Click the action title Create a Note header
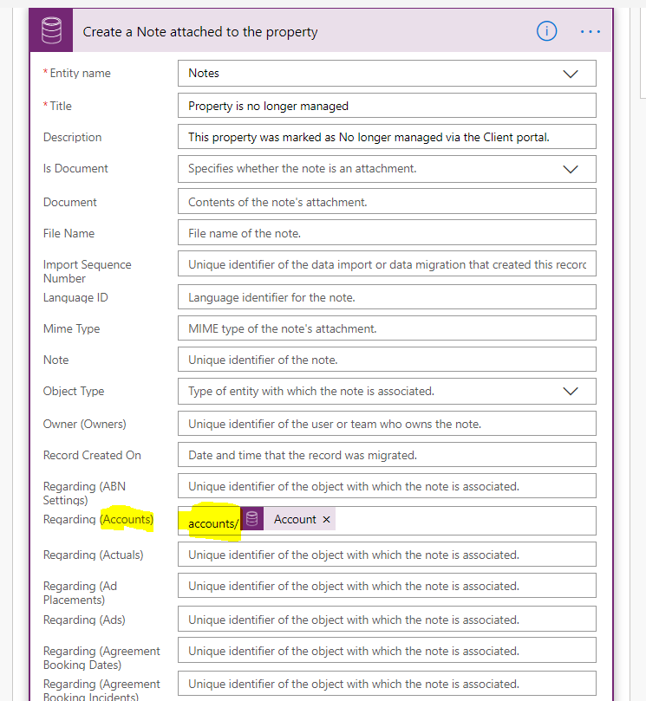The width and height of the screenshot is (646, 701). pyautogui.click(x=200, y=32)
